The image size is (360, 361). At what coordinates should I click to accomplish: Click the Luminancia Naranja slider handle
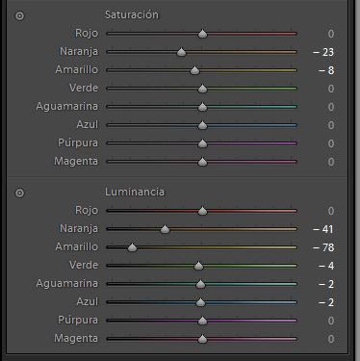pos(165,229)
